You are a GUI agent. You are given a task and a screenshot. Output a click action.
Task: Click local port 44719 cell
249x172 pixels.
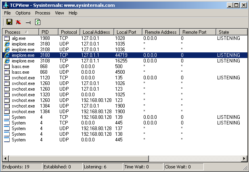121,55
